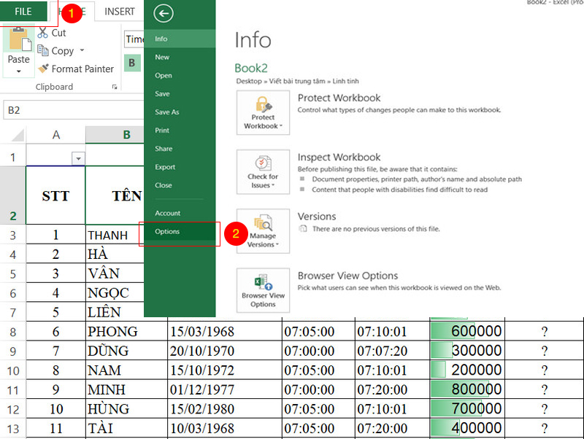This screenshot has width=584, height=439.
Task: Expand the Copy dropdown arrow
Action: (82, 50)
